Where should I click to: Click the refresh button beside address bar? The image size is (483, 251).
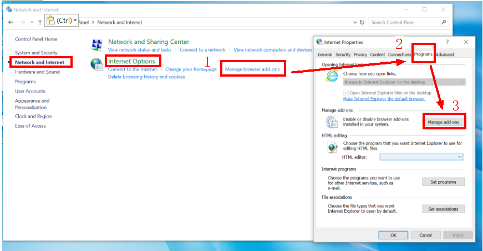pos(362,22)
